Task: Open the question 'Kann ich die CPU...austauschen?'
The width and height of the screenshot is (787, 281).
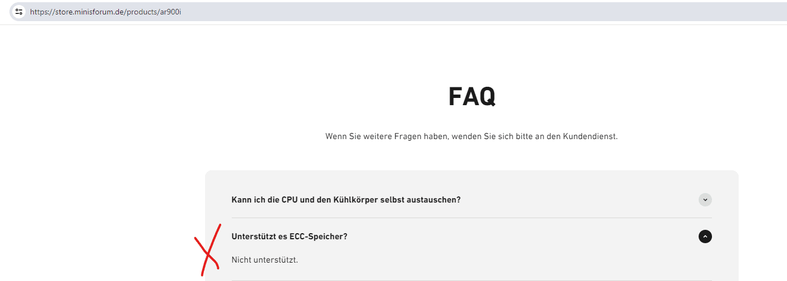Action: click(346, 200)
